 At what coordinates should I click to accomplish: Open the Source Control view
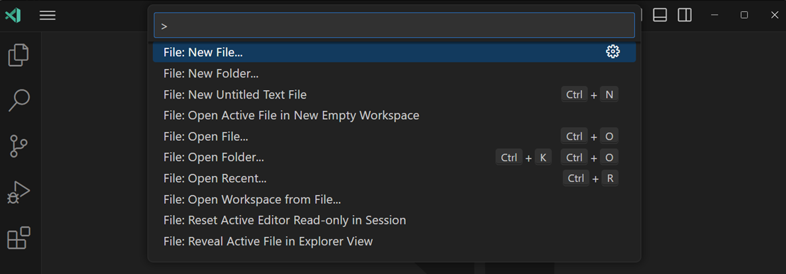pyautogui.click(x=19, y=146)
